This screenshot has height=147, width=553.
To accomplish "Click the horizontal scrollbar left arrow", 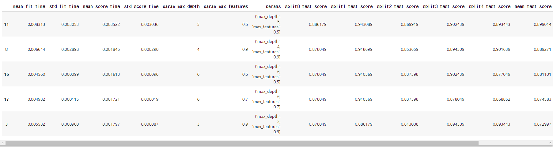I will [x=3, y=143].
